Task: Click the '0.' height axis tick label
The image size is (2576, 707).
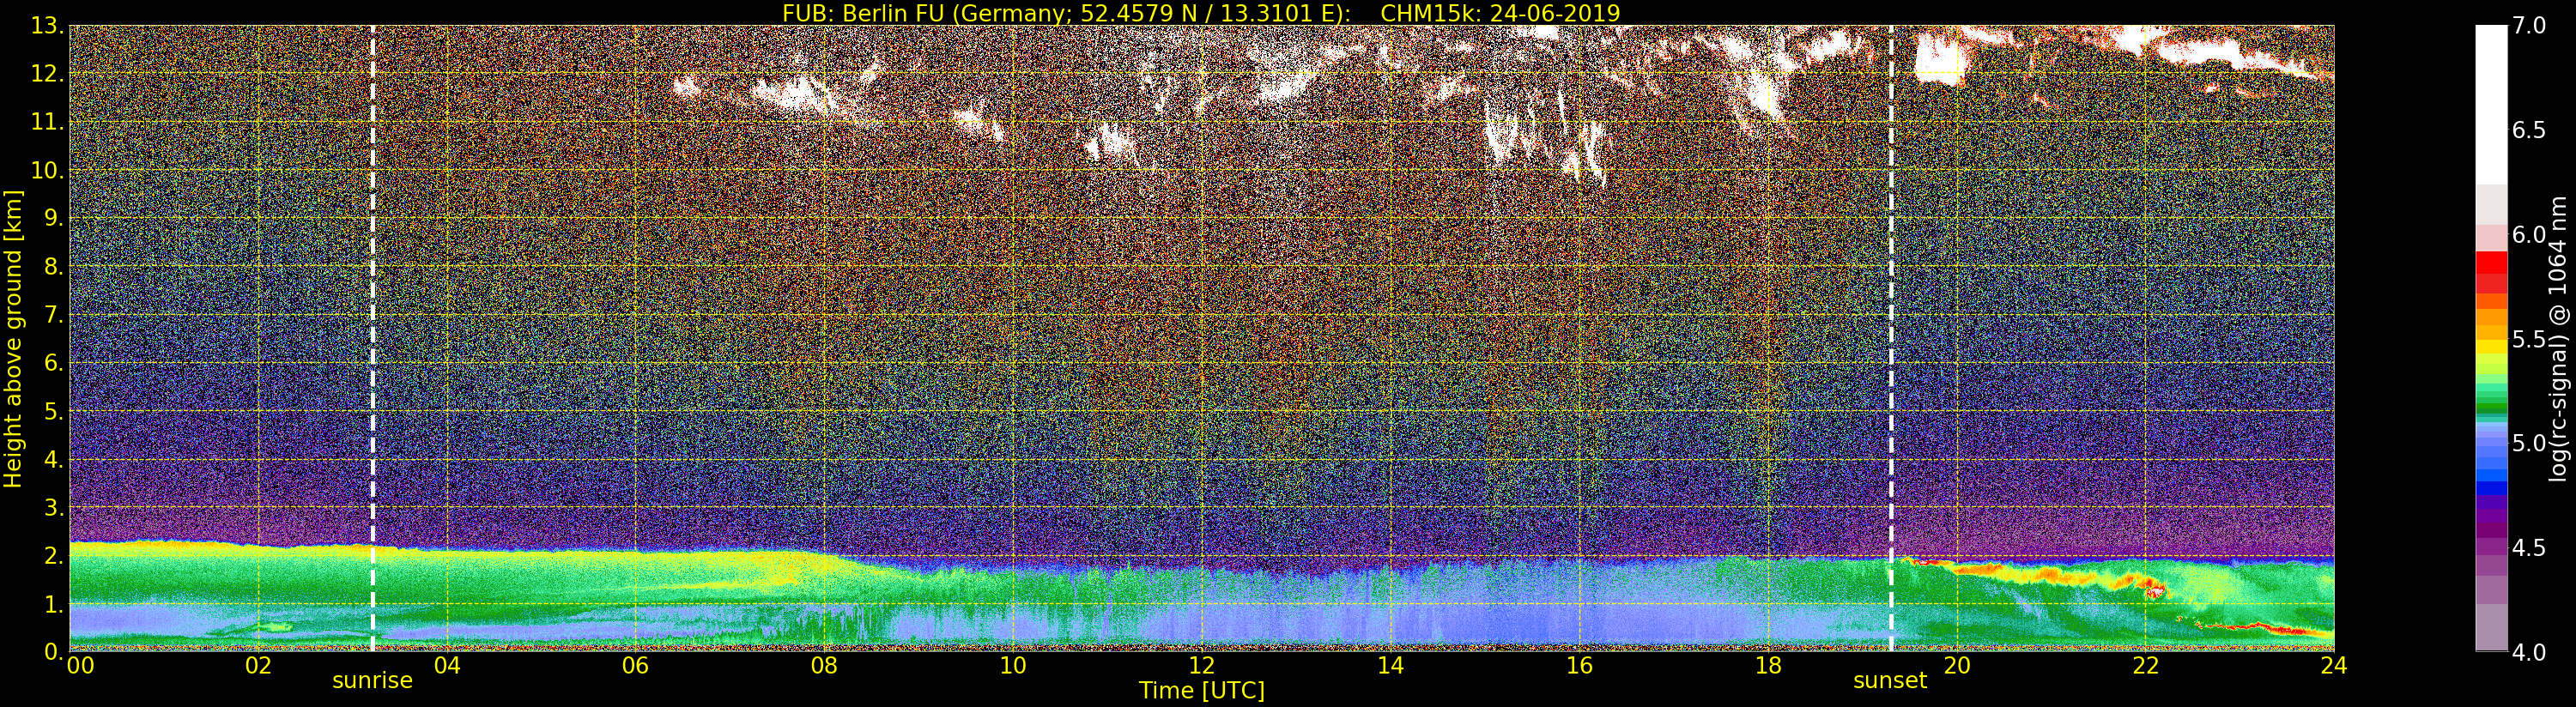Action: point(53,652)
